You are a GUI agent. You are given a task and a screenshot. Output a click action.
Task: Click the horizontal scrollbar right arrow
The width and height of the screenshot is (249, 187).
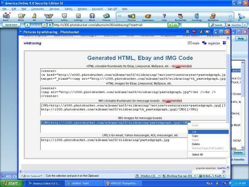(x=224, y=171)
